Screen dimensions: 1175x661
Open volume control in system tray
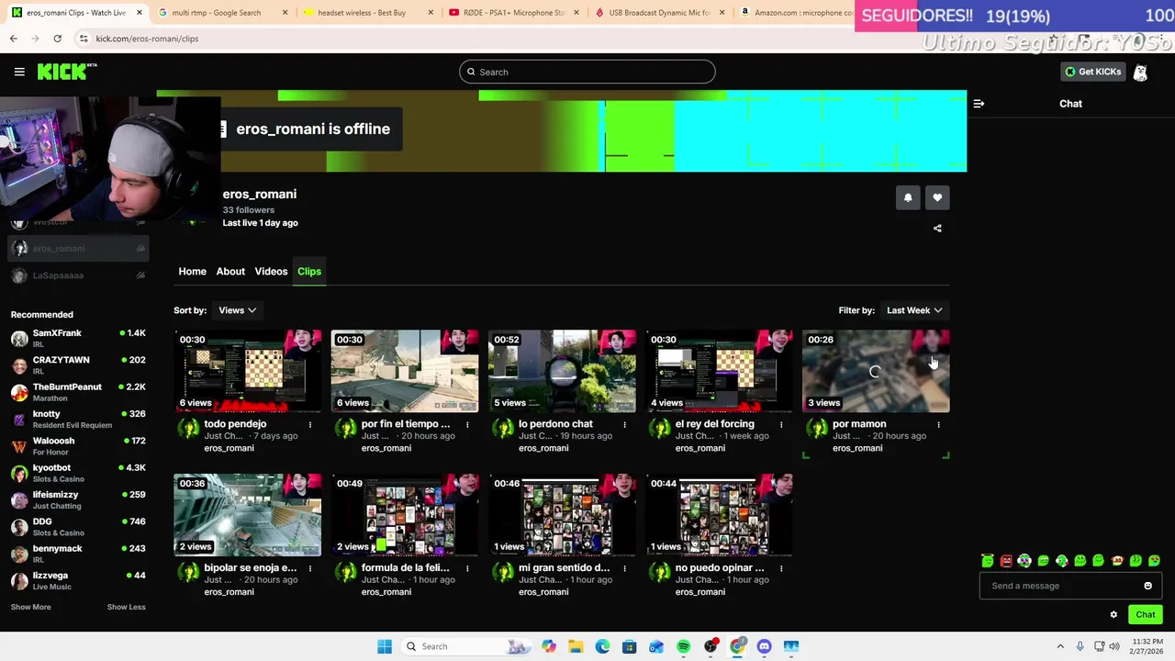[x=1114, y=646]
